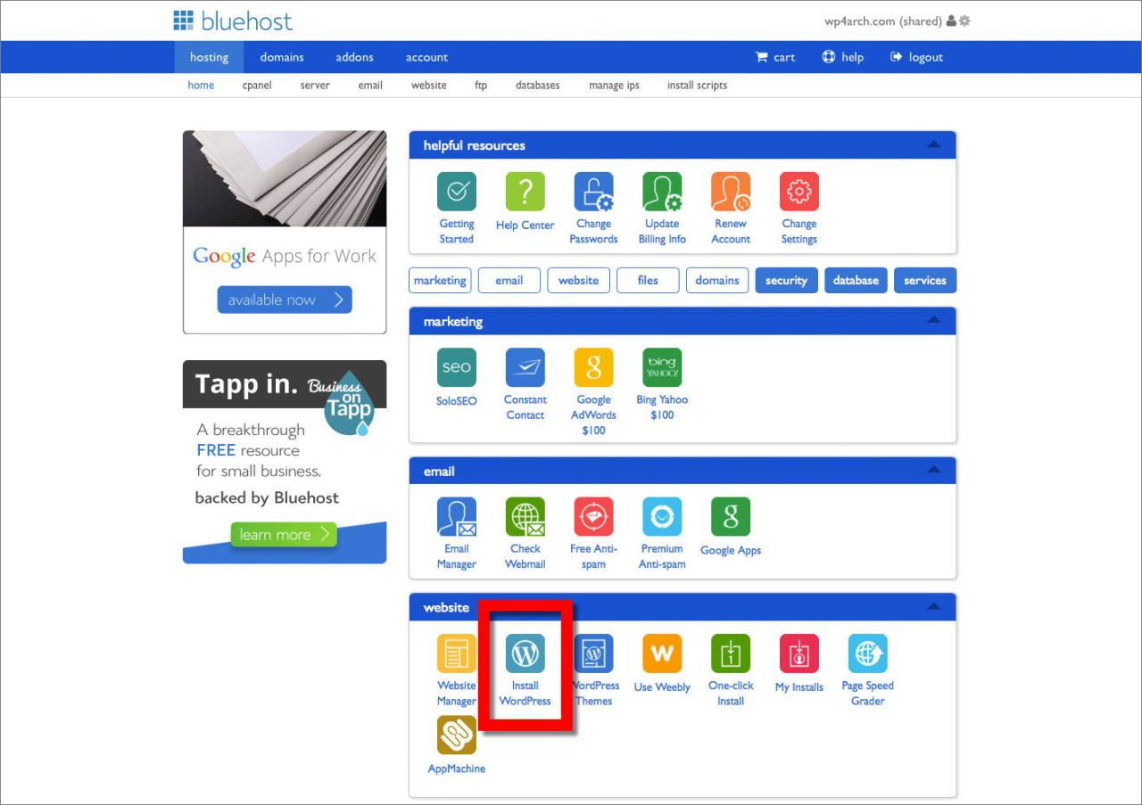Launch the Use Weebly icon

point(662,653)
